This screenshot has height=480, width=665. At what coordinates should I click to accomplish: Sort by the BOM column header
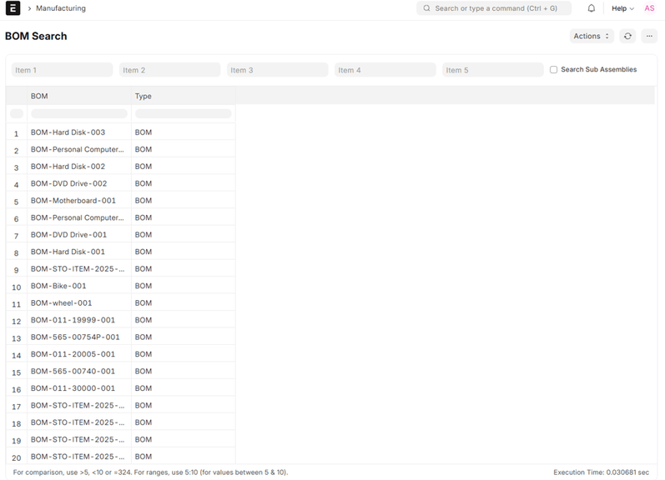79,96
